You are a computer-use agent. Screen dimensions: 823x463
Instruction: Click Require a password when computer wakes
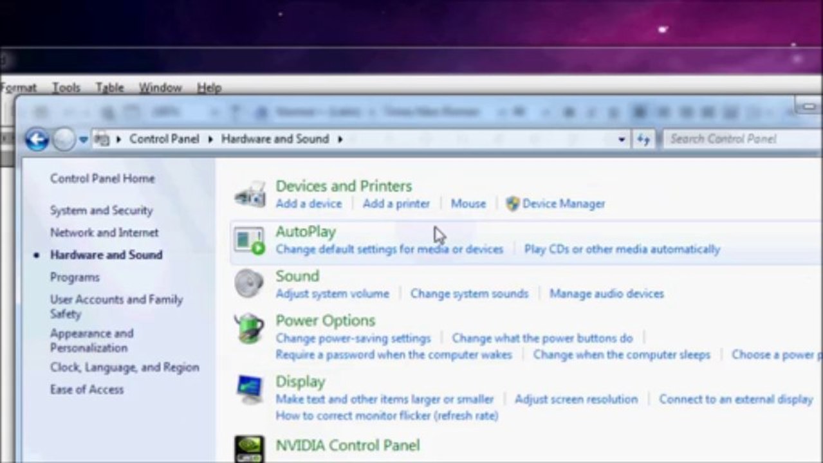(x=394, y=355)
